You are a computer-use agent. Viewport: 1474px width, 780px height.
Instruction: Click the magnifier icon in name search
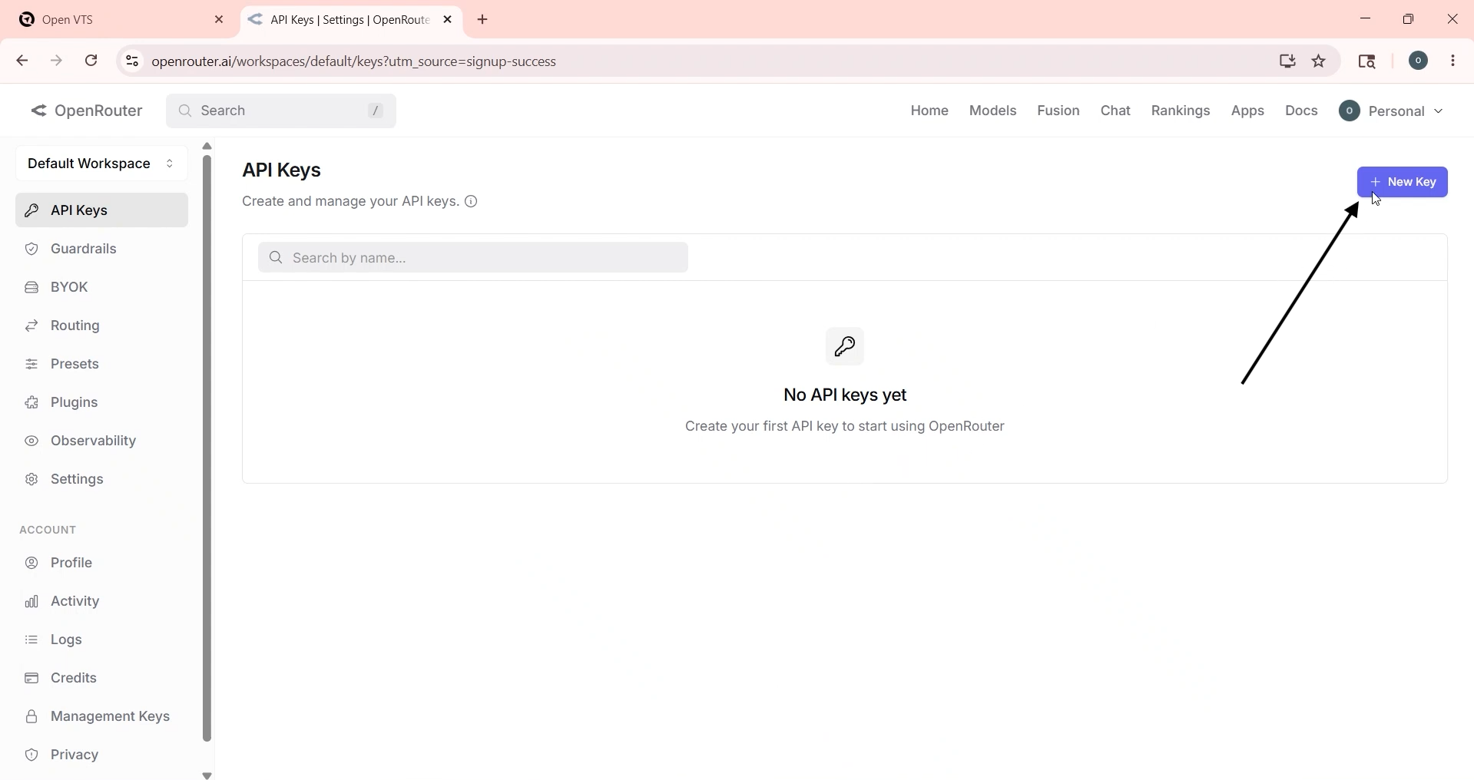(277, 258)
